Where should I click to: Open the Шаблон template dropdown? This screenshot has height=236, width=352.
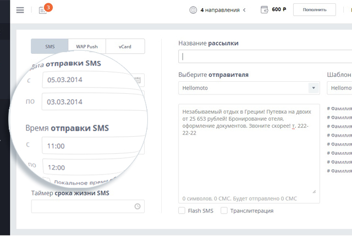339,88
